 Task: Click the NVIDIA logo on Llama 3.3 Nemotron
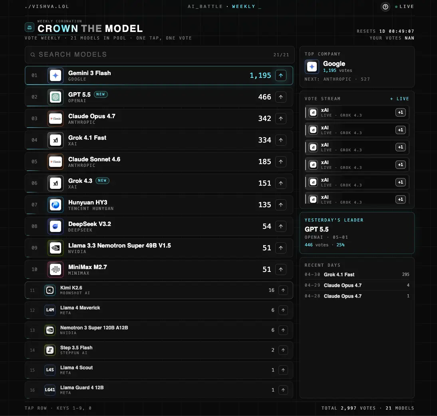(56, 248)
